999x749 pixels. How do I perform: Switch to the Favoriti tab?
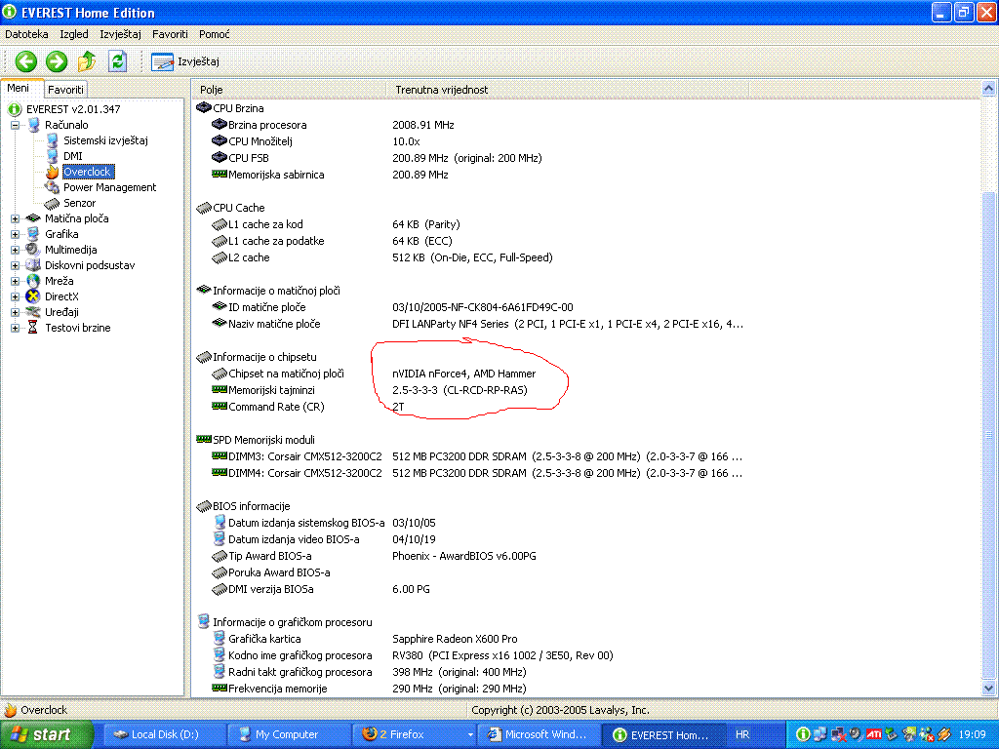(66, 89)
